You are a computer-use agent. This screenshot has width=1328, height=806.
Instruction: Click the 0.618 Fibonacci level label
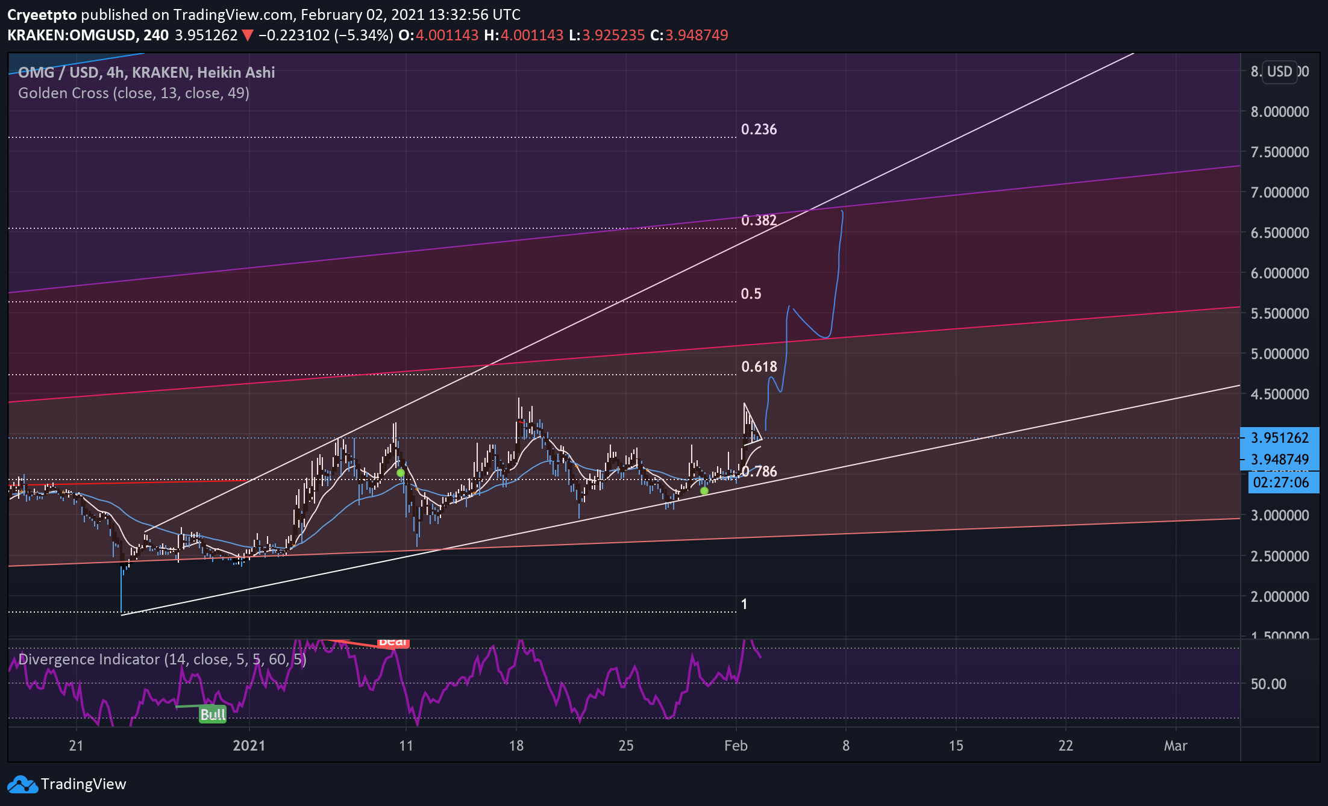coord(759,367)
